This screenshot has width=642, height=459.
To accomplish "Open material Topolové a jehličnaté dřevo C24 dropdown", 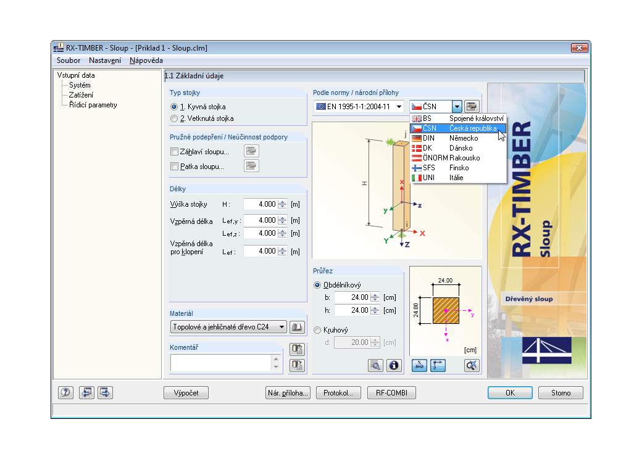I will tap(228, 327).
